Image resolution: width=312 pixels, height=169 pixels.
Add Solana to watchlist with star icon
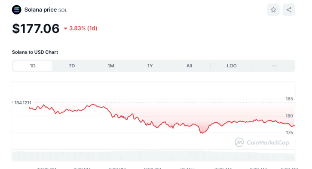(273, 10)
